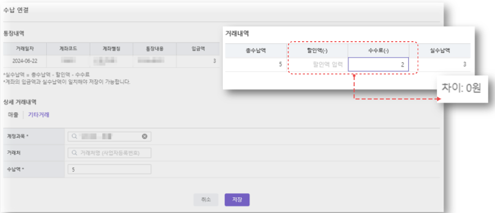Select the 2024-06-22 date cell

click(x=25, y=61)
